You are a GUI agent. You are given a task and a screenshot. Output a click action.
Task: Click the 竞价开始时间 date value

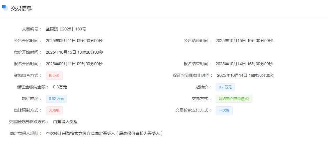click(x=74, y=52)
